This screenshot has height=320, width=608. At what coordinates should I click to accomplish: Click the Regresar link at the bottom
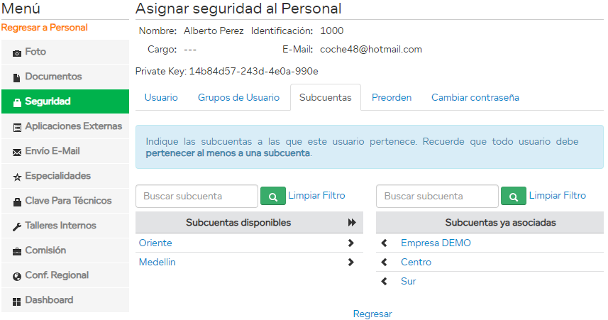tap(372, 314)
